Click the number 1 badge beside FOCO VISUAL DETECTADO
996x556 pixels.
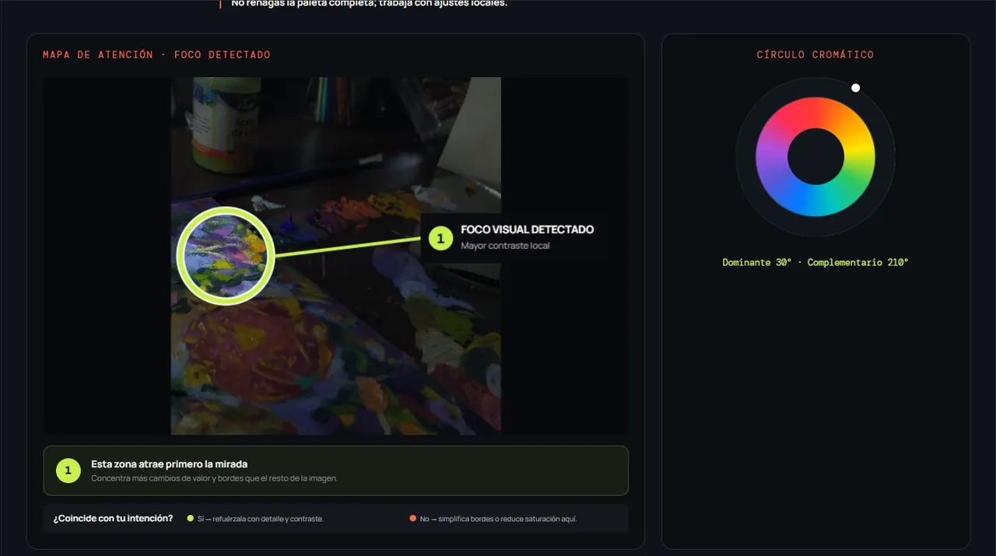pyautogui.click(x=440, y=238)
